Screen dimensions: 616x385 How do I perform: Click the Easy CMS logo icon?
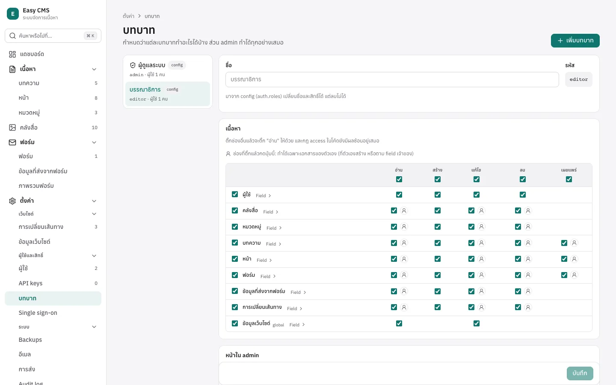[13, 14]
